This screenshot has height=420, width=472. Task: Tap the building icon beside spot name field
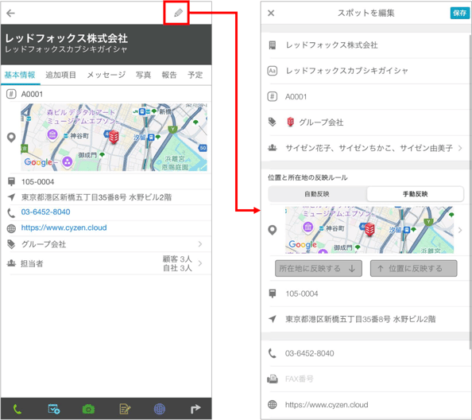pos(272,45)
